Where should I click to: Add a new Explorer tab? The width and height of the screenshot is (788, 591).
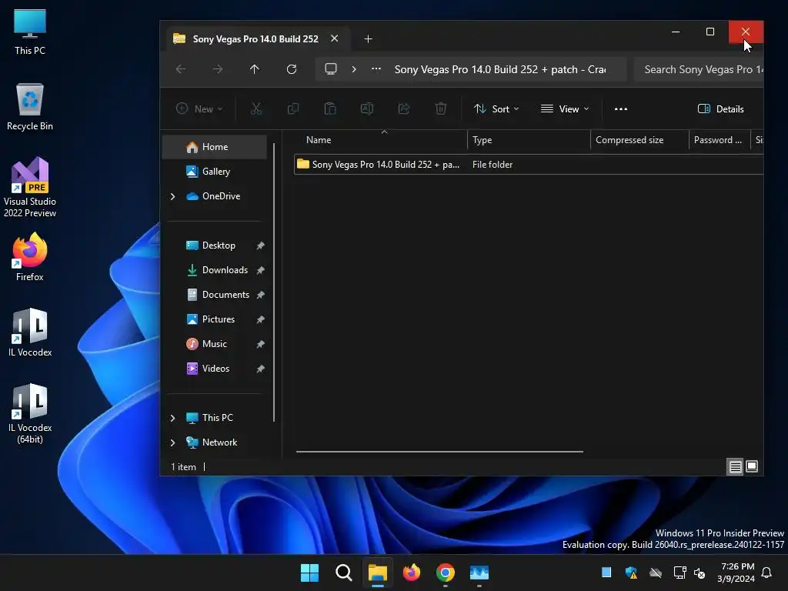click(368, 38)
